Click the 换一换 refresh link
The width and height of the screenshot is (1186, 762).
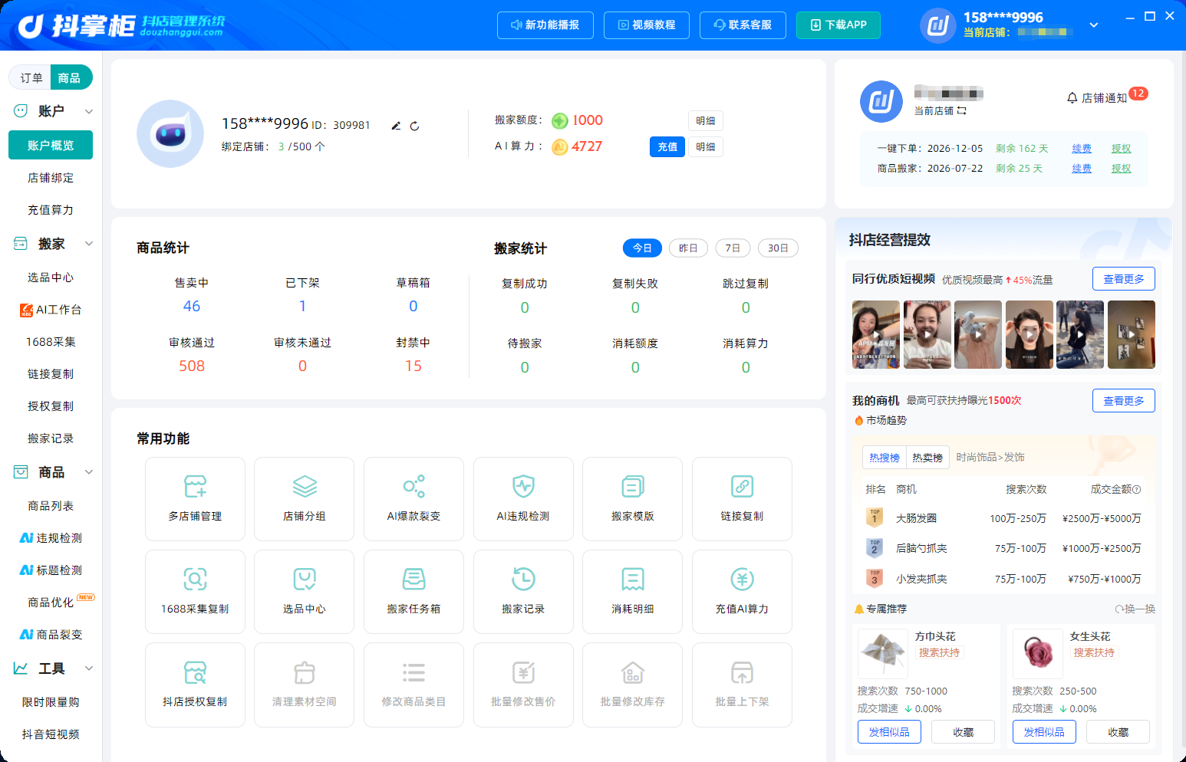[x=1135, y=609]
